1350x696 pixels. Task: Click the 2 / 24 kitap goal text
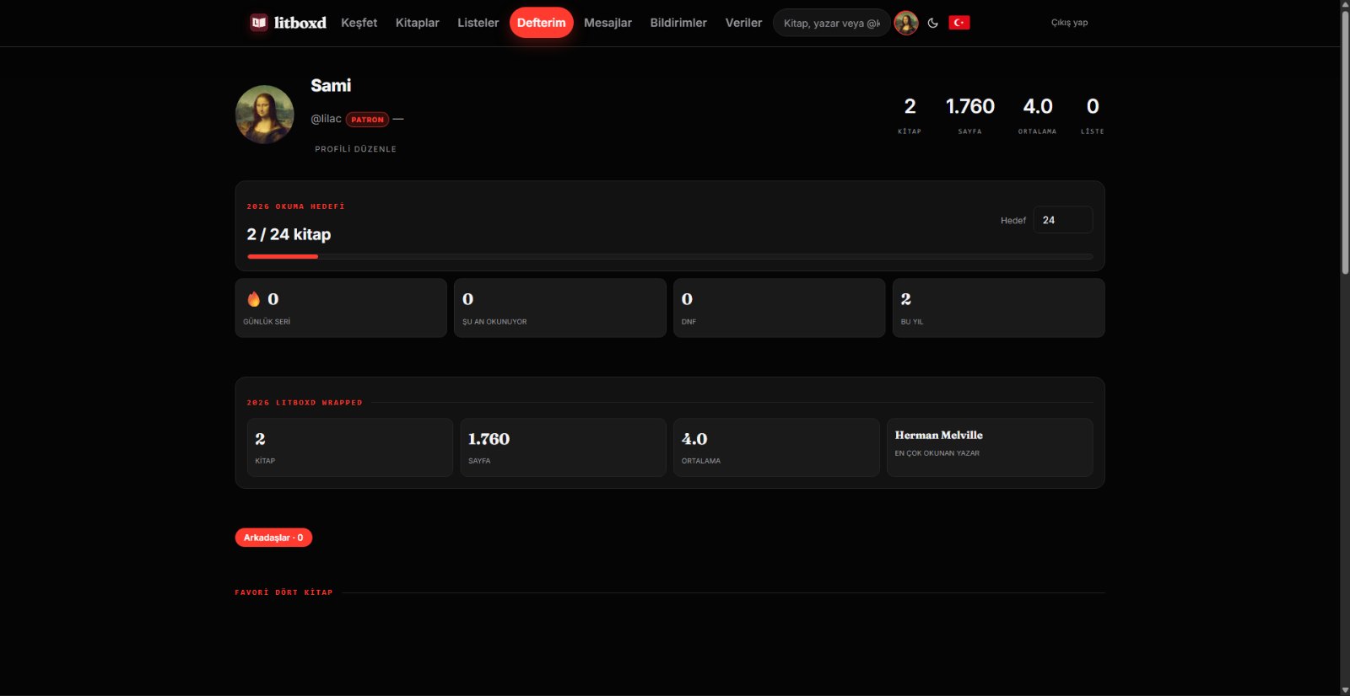click(x=289, y=234)
